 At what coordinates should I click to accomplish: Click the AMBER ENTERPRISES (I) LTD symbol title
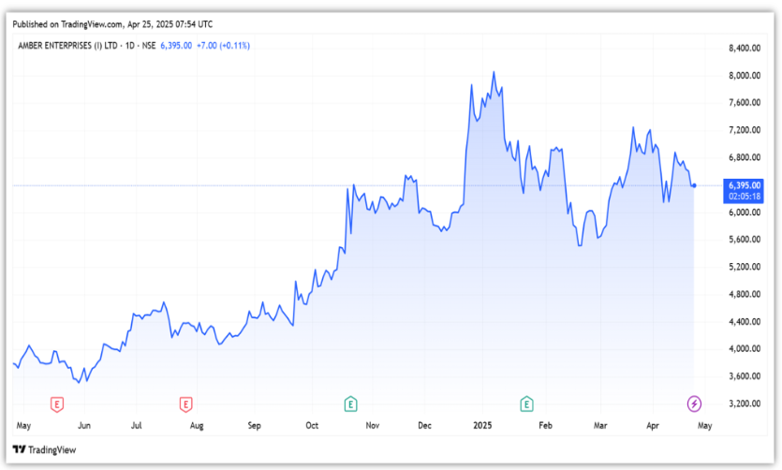coord(79,45)
